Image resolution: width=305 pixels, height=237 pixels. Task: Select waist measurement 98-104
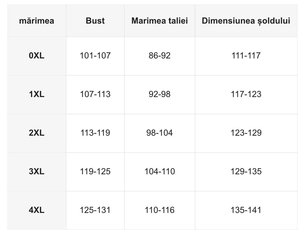click(160, 133)
